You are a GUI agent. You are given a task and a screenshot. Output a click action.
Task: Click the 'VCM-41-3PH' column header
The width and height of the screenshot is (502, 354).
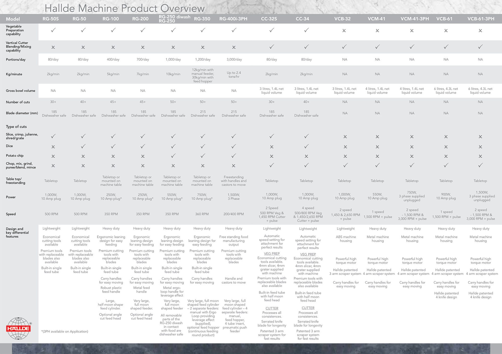415,19
